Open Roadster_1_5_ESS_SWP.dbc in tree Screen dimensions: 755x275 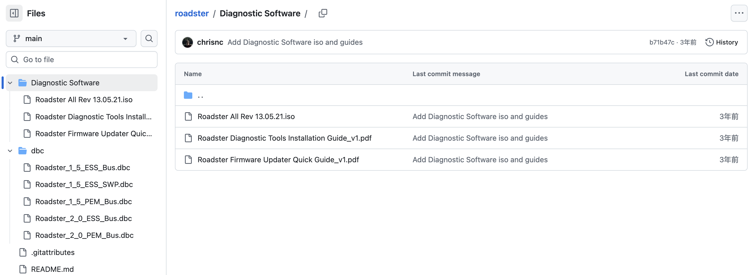click(x=84, y=184)
